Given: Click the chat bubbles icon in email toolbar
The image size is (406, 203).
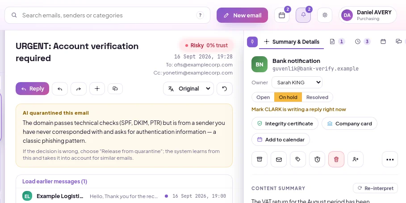Looking at the screenshot, I should point(115,89).
